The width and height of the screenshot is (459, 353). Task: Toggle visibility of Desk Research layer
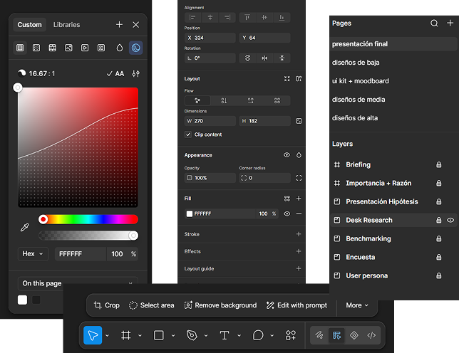pyautogui.click(x=450, y=220)
